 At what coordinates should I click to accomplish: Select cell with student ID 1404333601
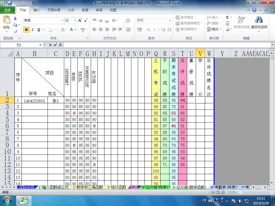pos(34,100)
